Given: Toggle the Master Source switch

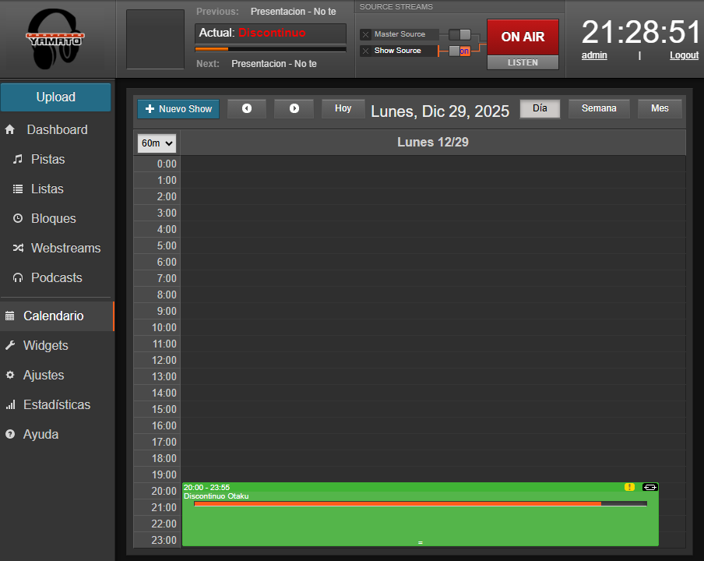Looking at the screenshot, I should [x=459, y=34].
